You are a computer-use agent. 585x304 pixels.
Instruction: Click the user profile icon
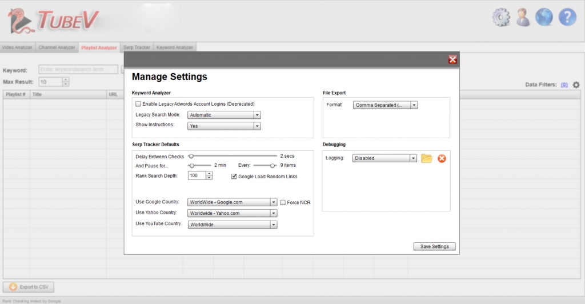523,17
